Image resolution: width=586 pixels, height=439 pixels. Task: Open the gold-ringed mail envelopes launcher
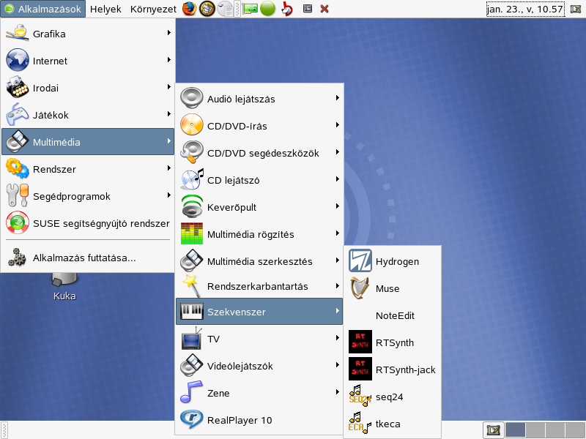pyautogui.click(x=207, y=9)
